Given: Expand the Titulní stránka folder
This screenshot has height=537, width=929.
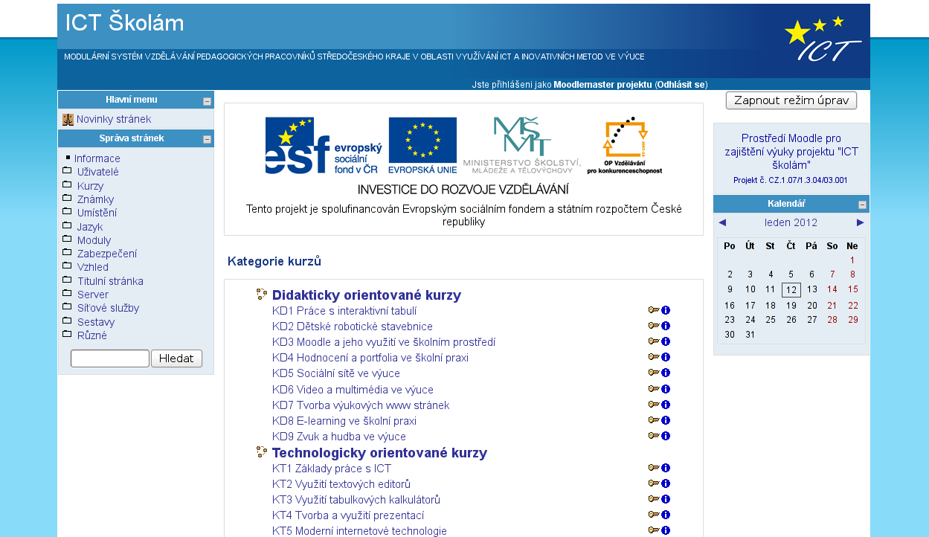Looking at the screenshot, I should [x=67, y=280].
